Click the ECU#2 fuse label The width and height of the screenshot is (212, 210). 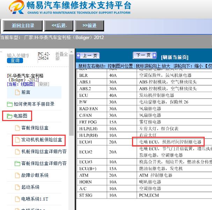(86, 152)
